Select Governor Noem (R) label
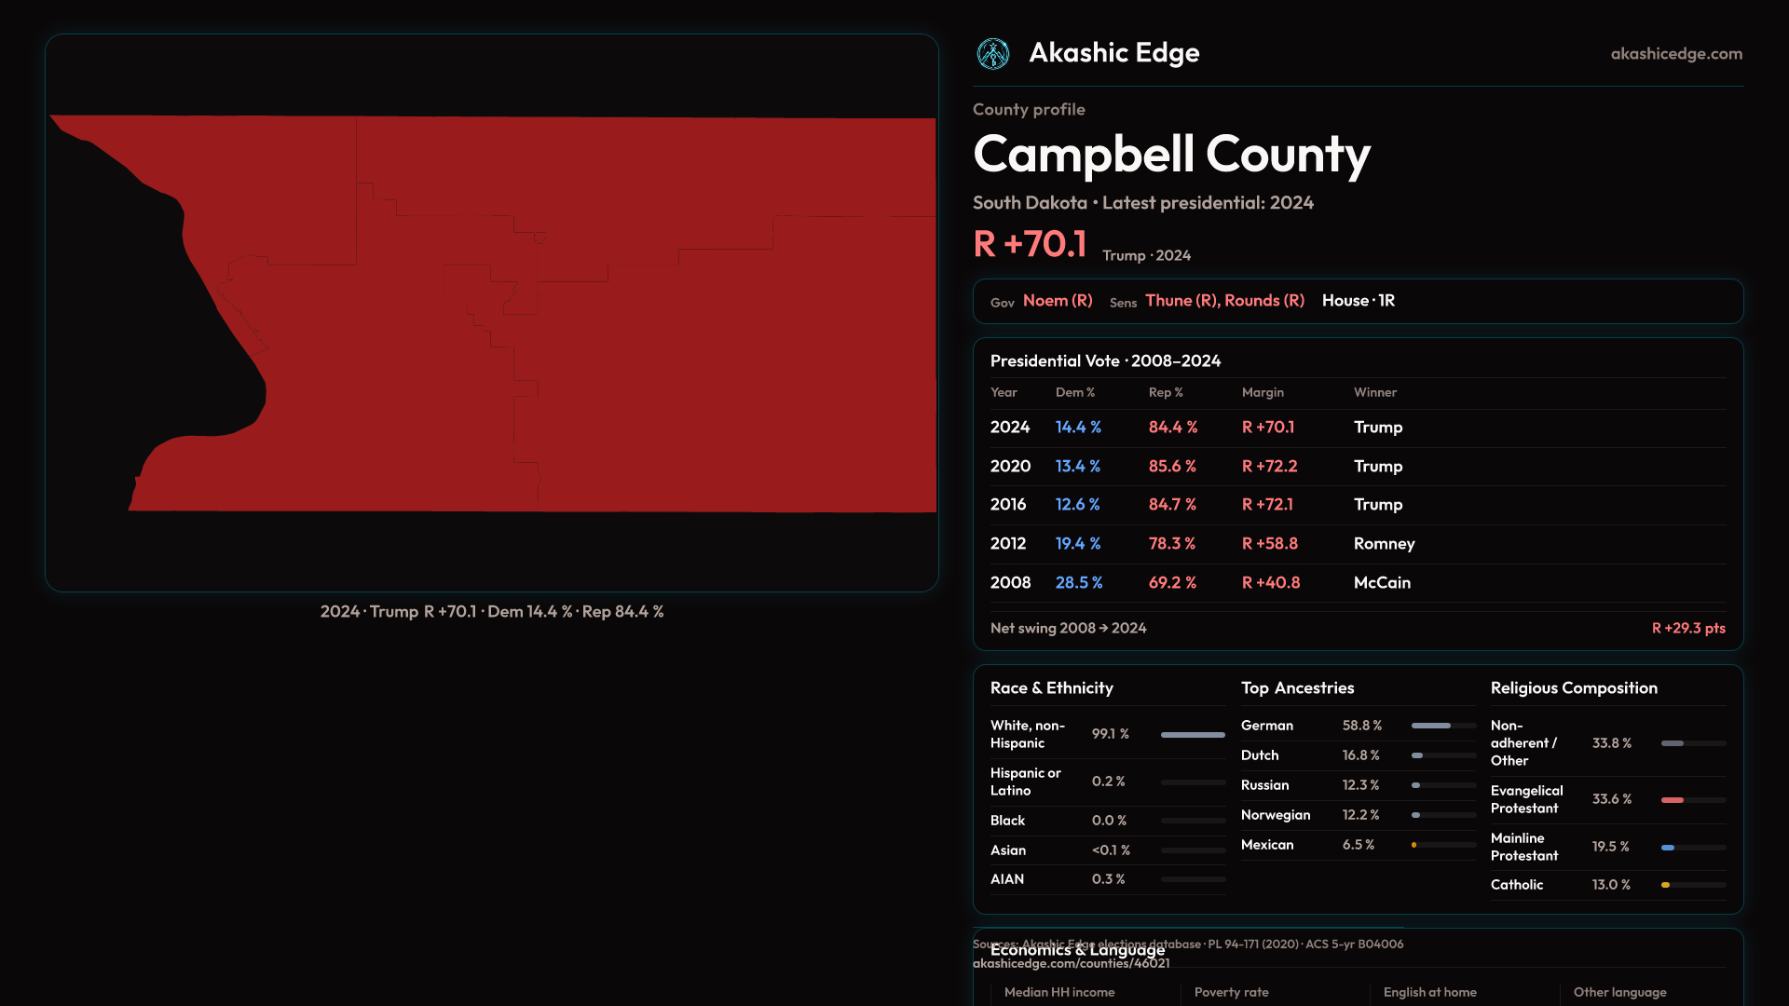This screenshot has width=1789, height=1006. [x=1057, y=301]
